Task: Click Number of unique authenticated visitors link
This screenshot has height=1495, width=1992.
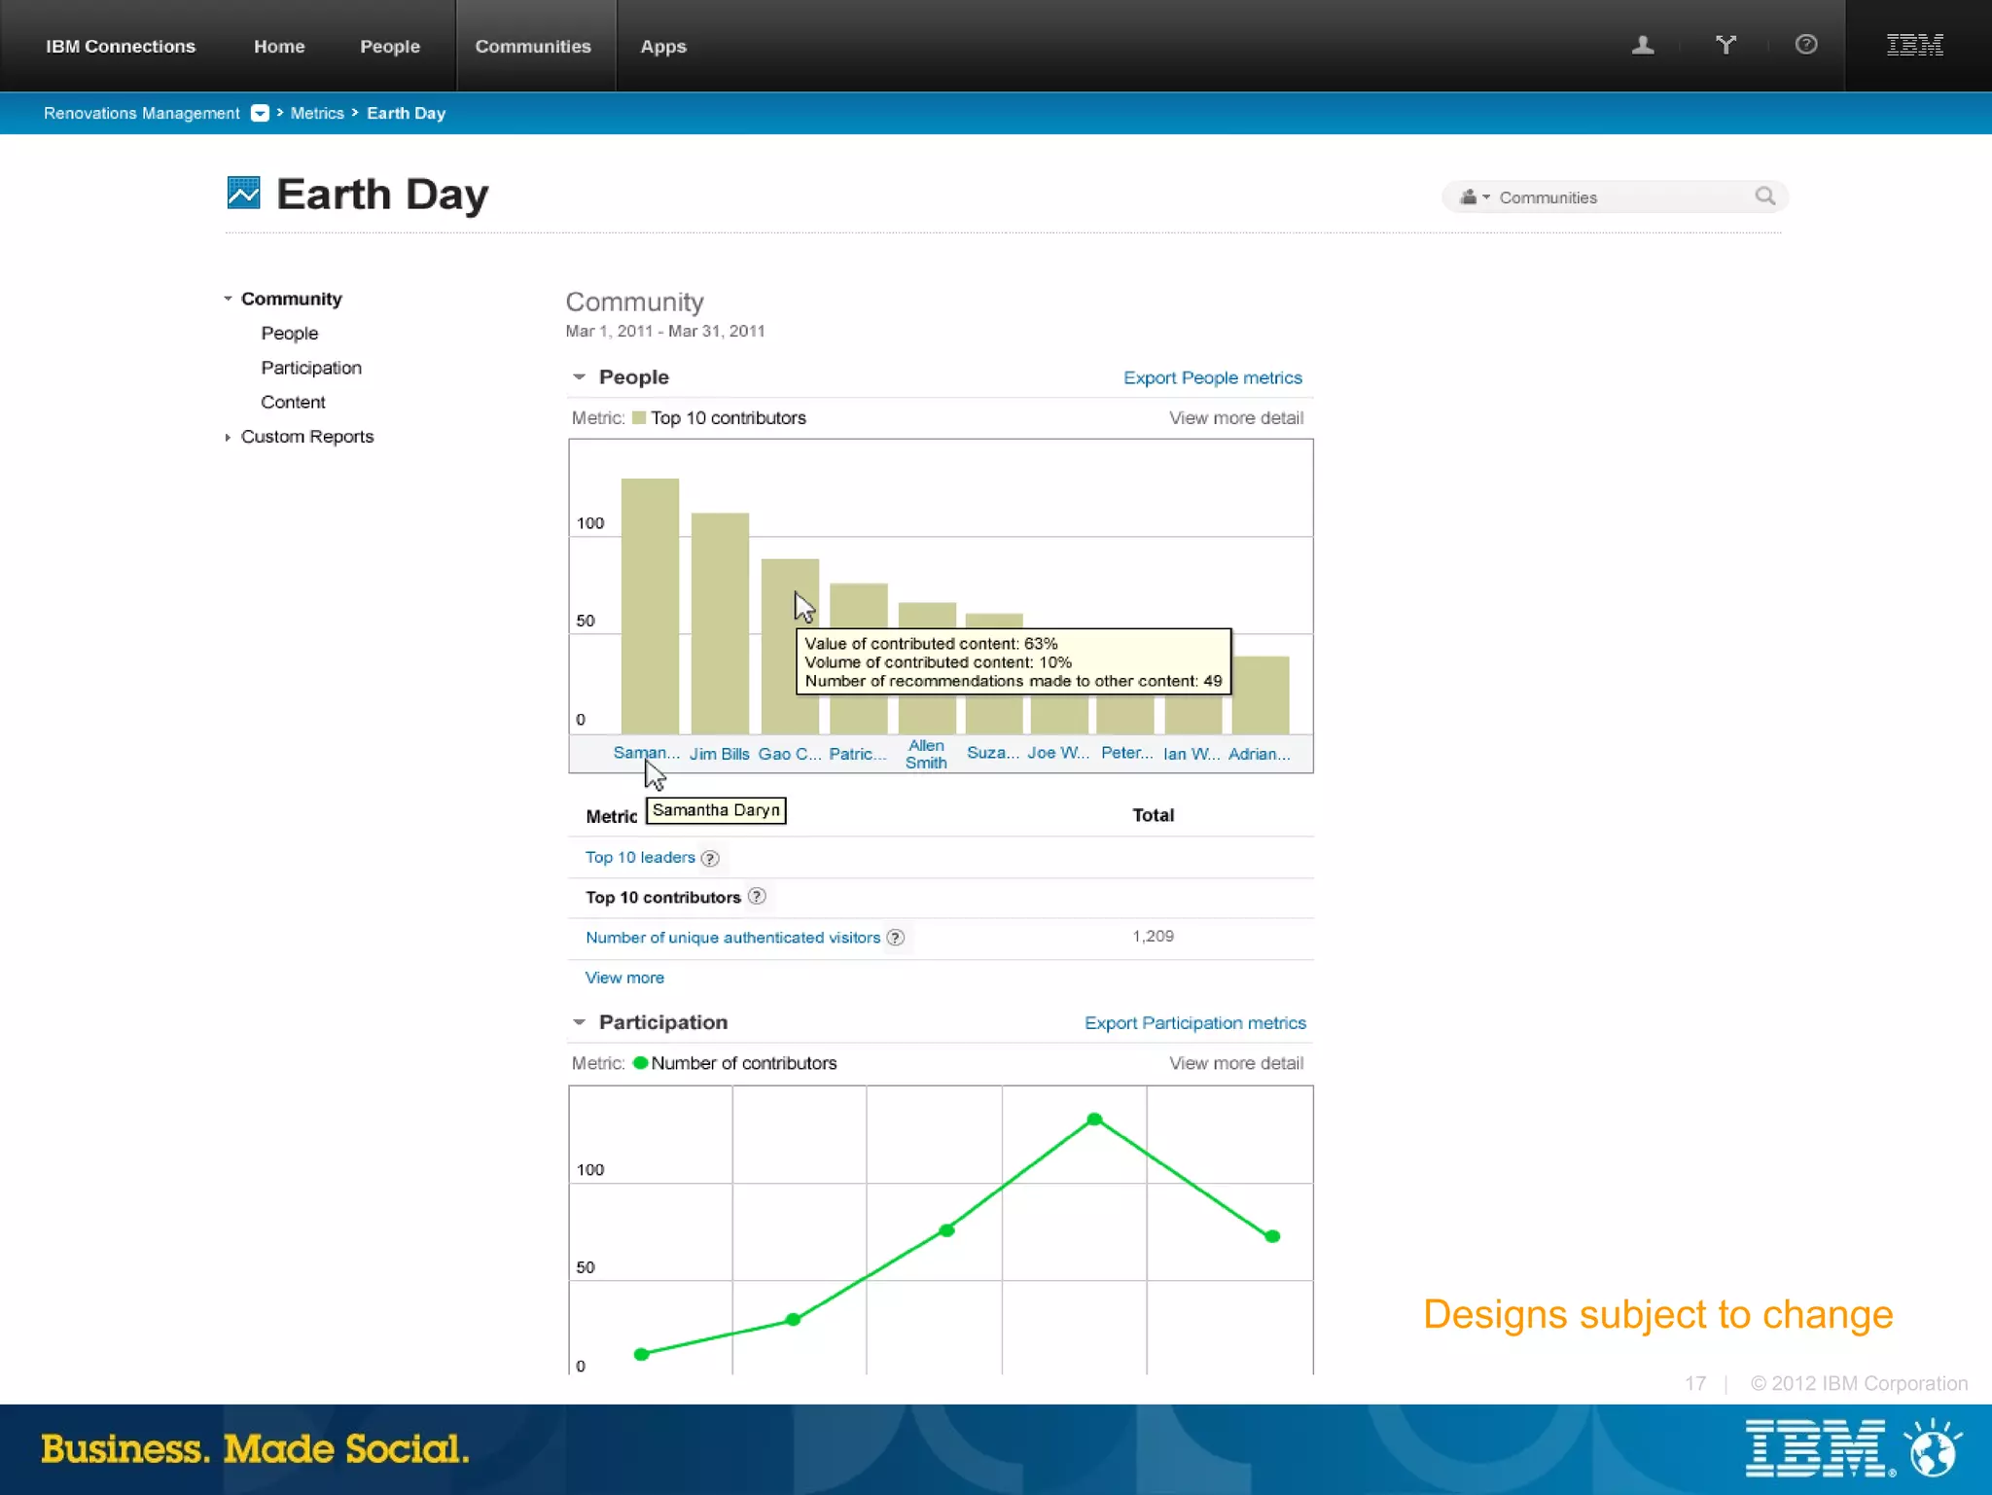Action: click(x=732, y=938)
